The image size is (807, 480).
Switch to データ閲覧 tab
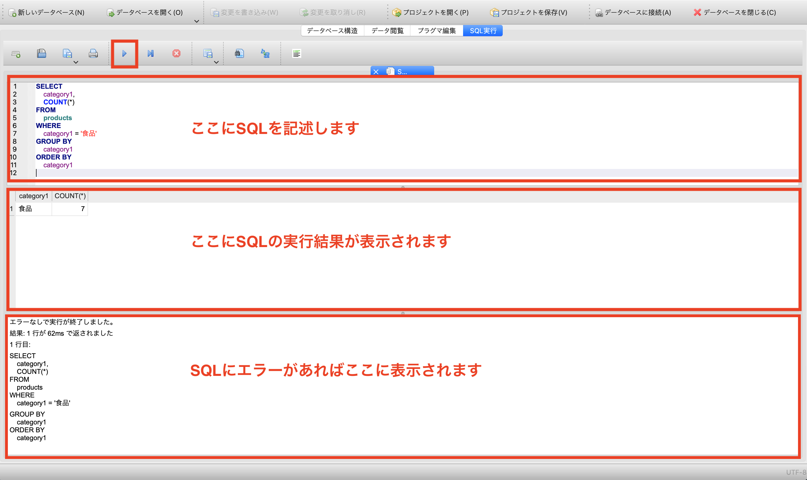387,31
